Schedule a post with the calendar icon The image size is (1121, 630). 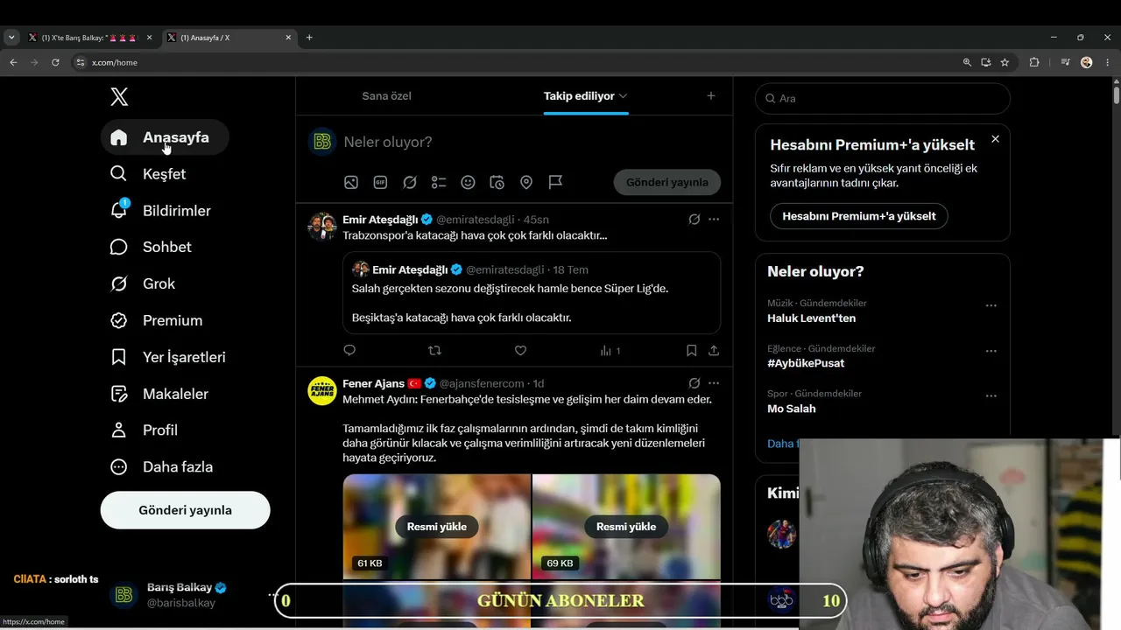click(497, 182)
